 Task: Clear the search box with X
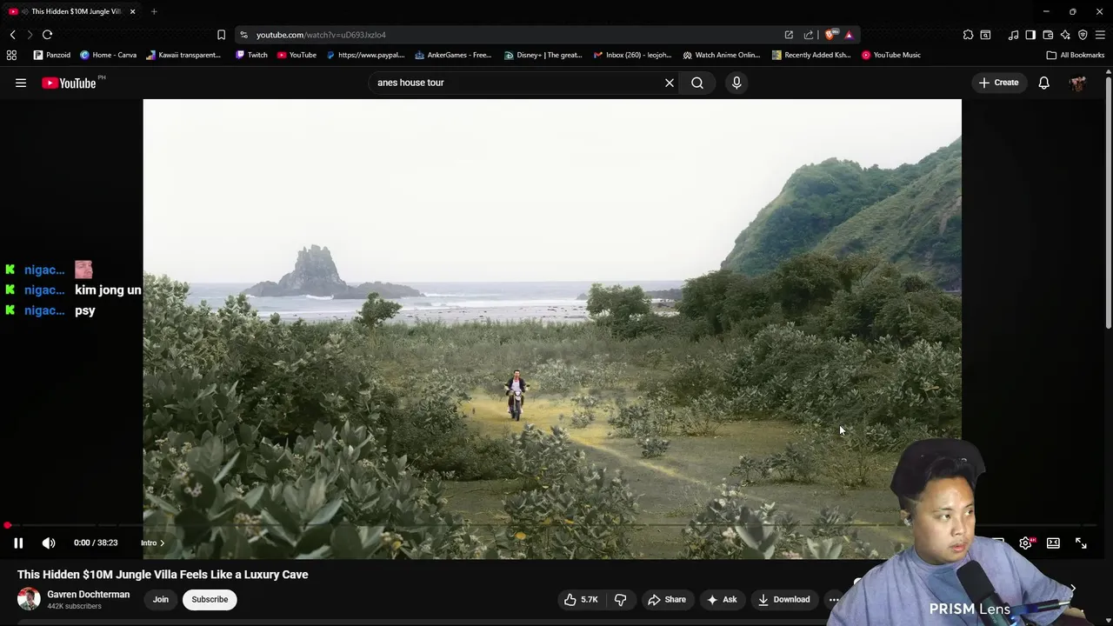point(670,83)
